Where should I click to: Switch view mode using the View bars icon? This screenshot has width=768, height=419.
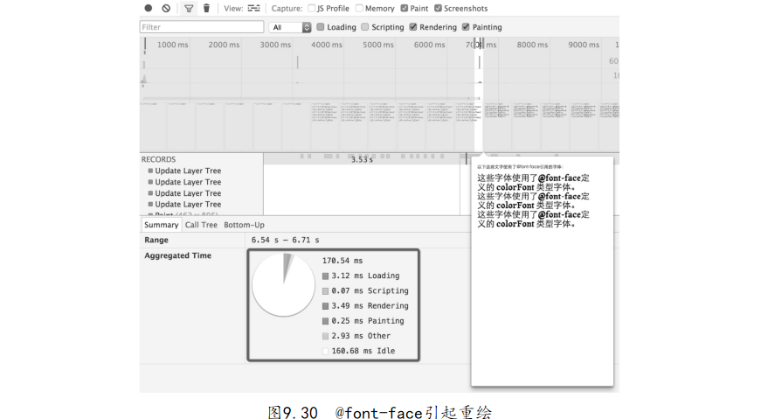coord(254,8)
